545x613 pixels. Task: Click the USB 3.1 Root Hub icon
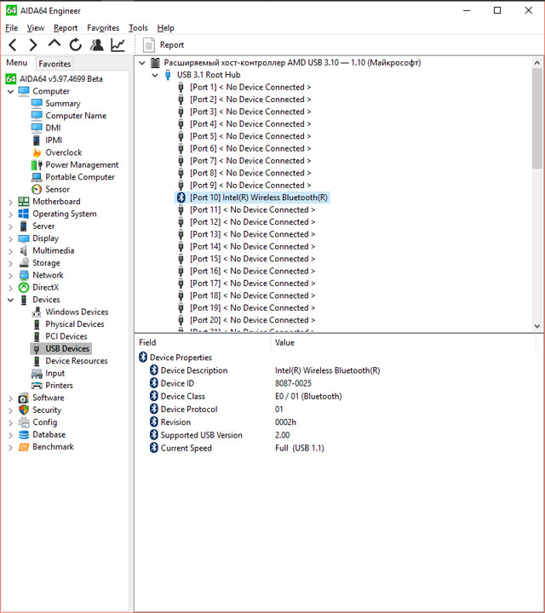pyautogui.click(x=168, y=75)
